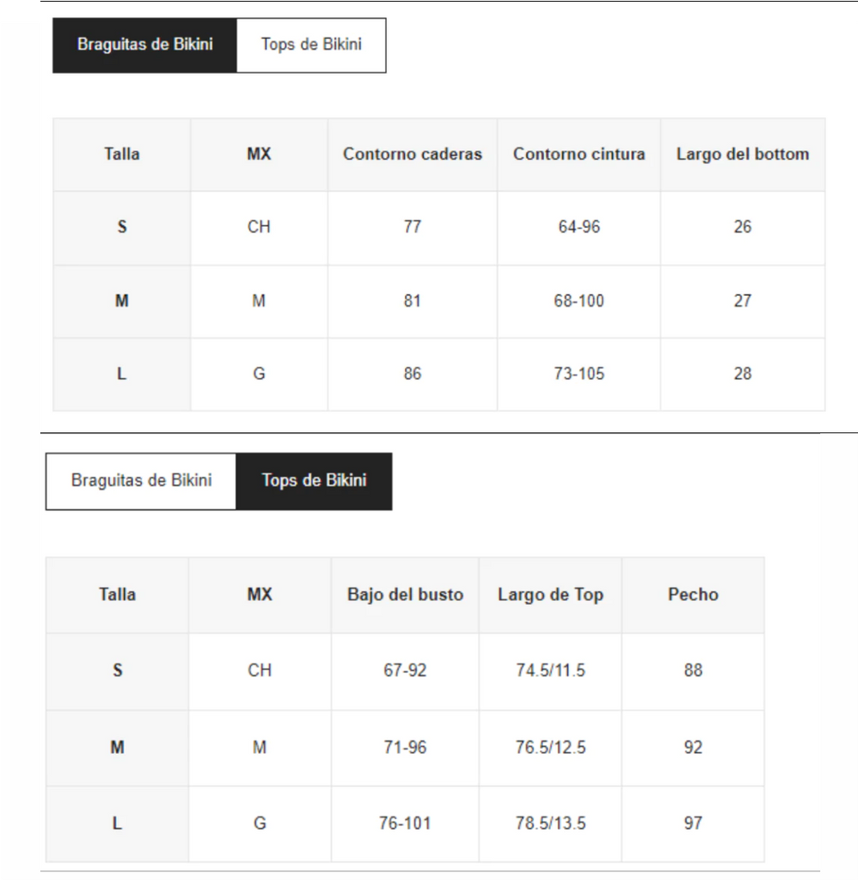Click Bajo del busto column header
The height and width of the screenshot is (880, 858).
coord(405,595)
